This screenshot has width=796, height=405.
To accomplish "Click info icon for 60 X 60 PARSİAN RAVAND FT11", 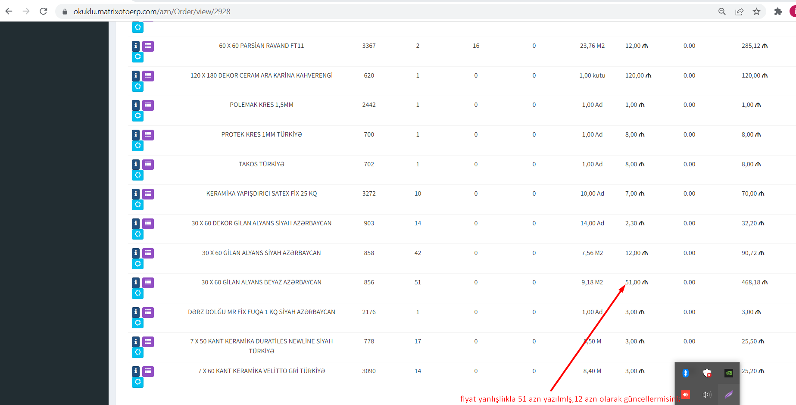I will click(x=136, y=46).
